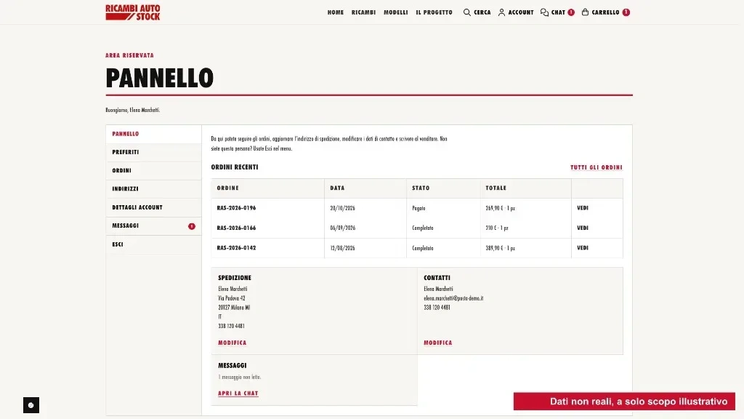Viewport: 744px width, 419px height.
Task: Click order number RAS-2026-0196
Action: pos(236,208)
